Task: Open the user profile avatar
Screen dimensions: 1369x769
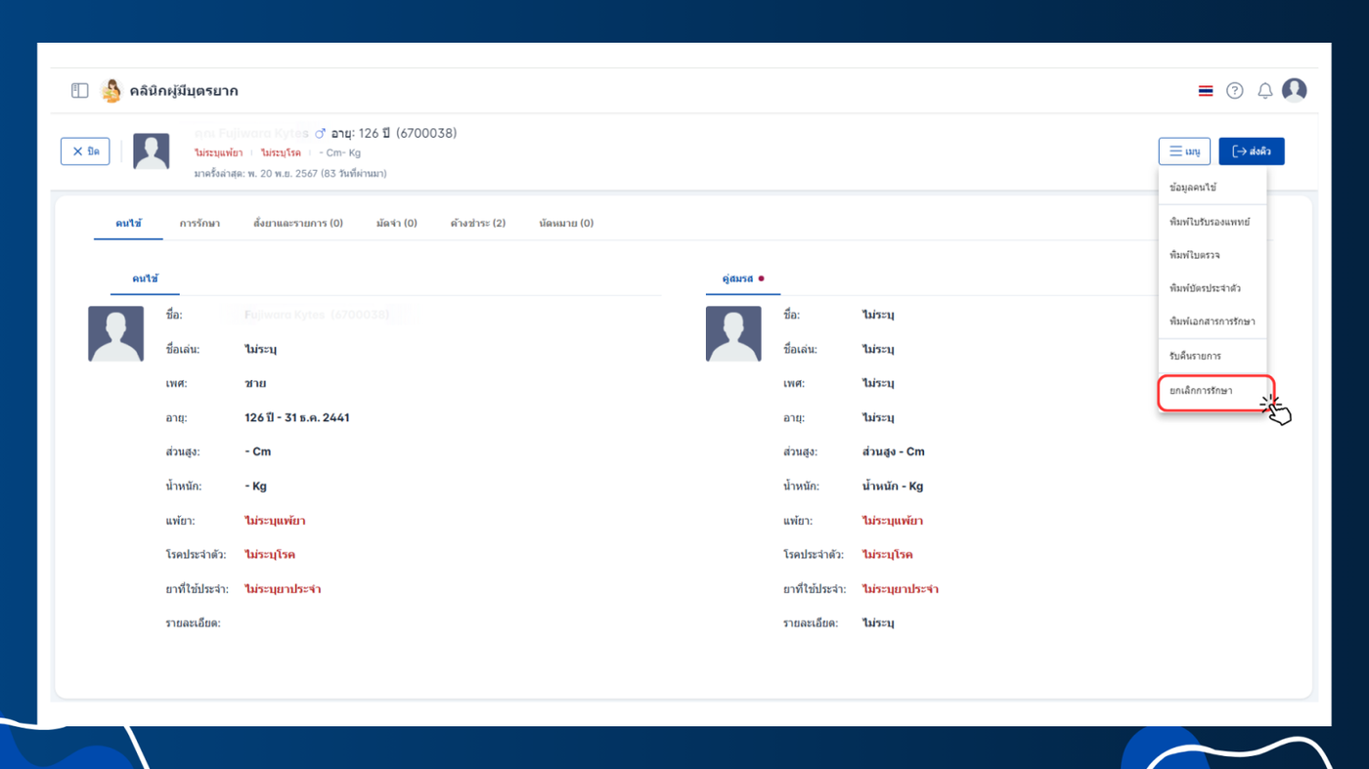Action: (1295, 90)
